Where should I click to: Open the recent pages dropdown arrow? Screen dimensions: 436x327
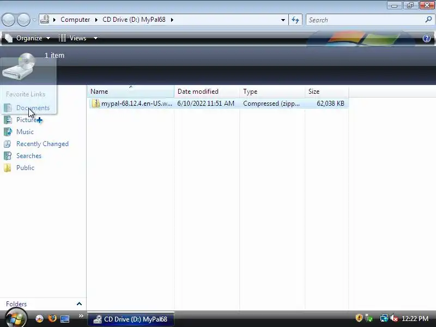coord(34,20)
